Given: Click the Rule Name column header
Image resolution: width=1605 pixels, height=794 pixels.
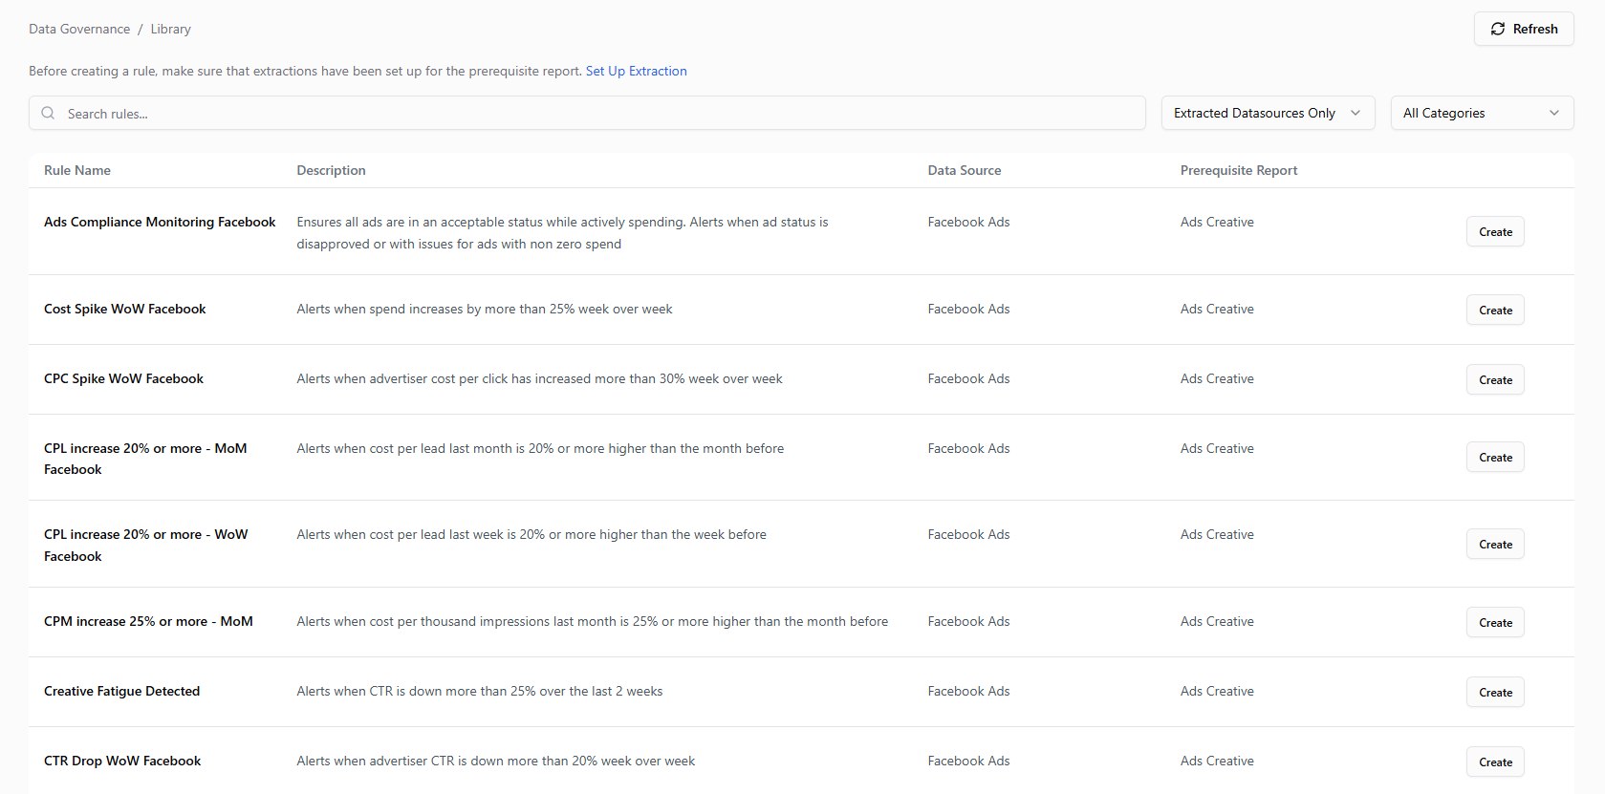Looking at the screenshot, I should coord(77,171).
